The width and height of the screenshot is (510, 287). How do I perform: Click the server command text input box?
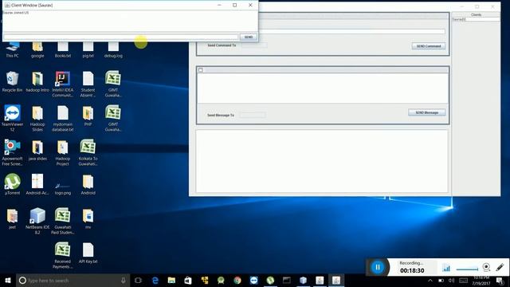tap(352, 32)
